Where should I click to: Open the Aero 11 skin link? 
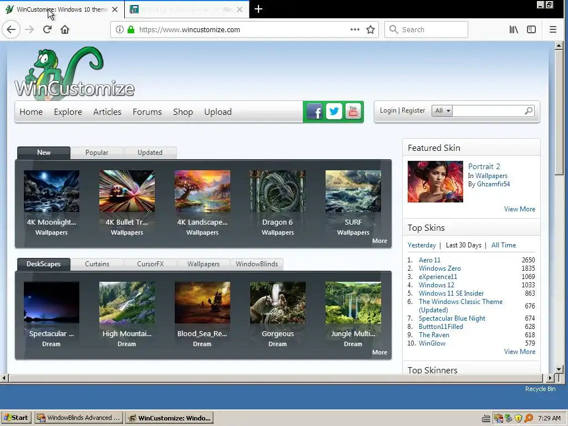point(430,260)
